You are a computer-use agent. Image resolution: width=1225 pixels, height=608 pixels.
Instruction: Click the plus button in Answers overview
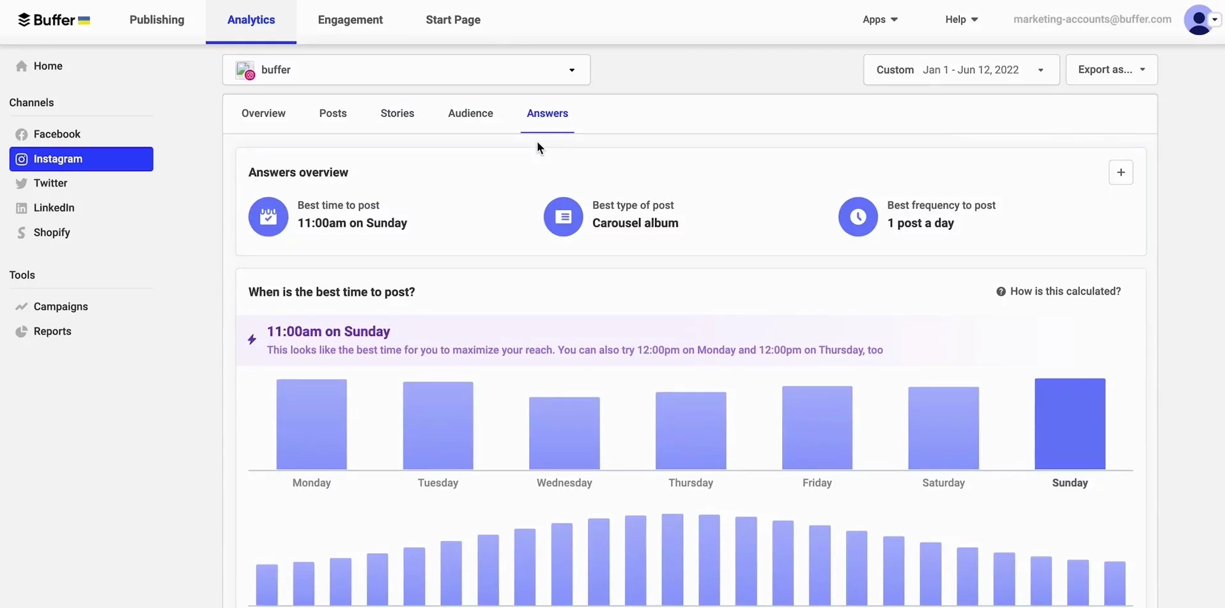click(1121, 172)
